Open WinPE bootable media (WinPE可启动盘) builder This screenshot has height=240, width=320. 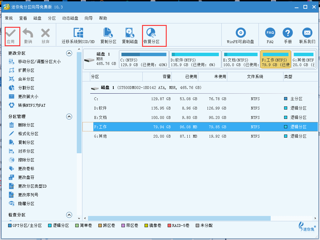pyautogui.click(x=240, y=36)
